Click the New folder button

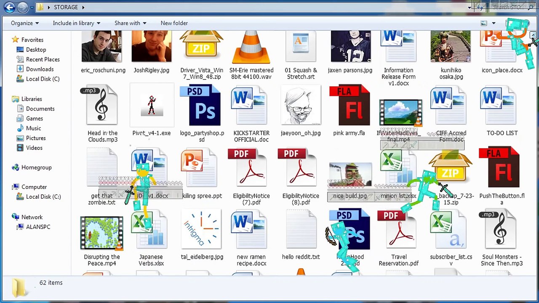tap(174, 23)
